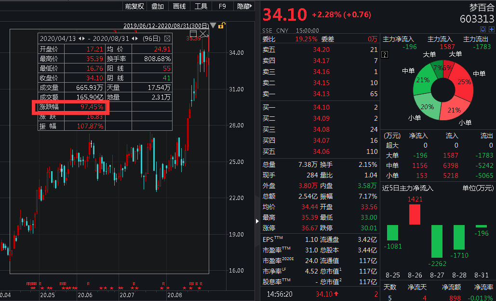This screenshot has height=301, width=496.
Task: Select the 卖五 ask row at 34.20
Action: click(x=320, y=50)
